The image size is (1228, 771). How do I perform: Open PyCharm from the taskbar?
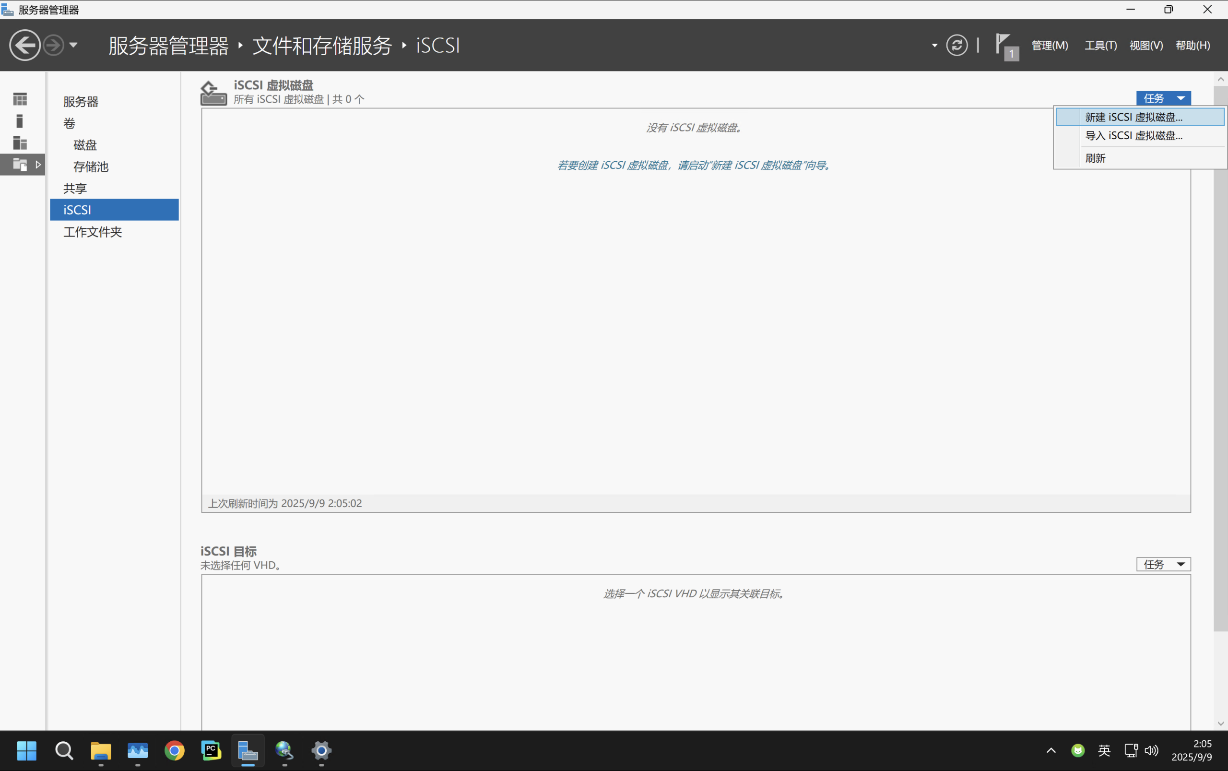[x=211, y=750]
